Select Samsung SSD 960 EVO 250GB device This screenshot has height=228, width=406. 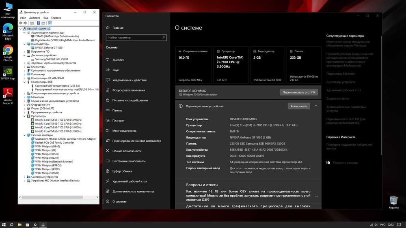click(x=51, y=59)
